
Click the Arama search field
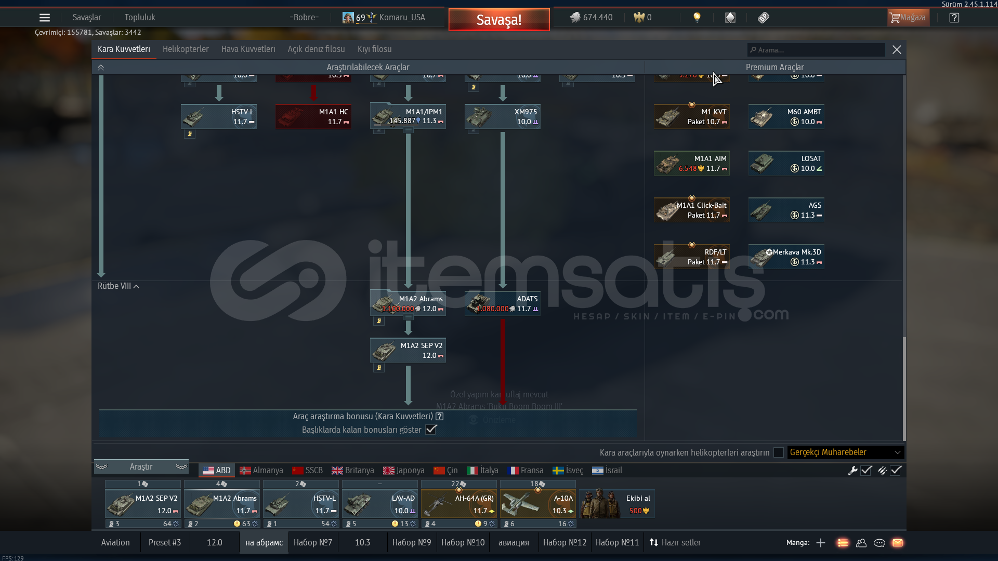816,50
